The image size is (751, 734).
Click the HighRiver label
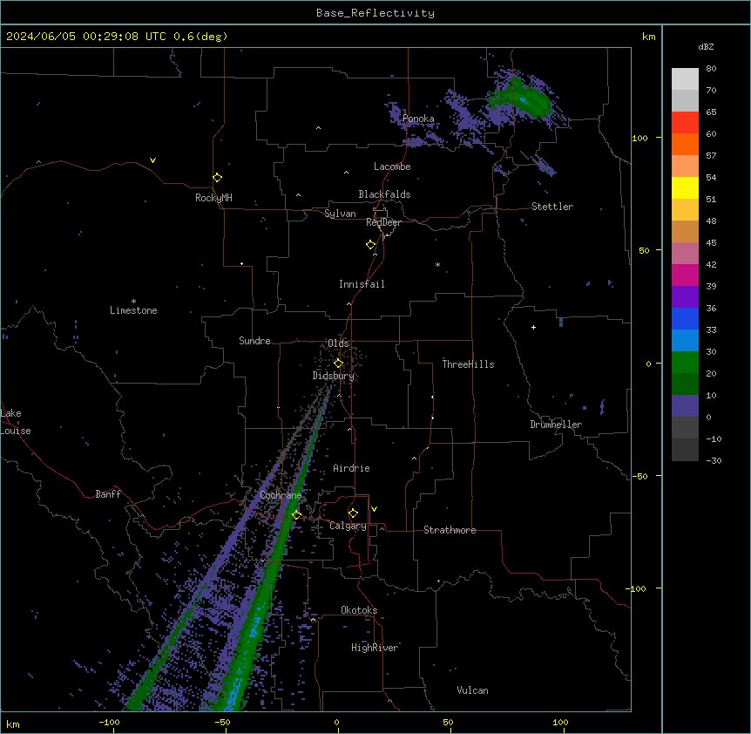(375, 648)
